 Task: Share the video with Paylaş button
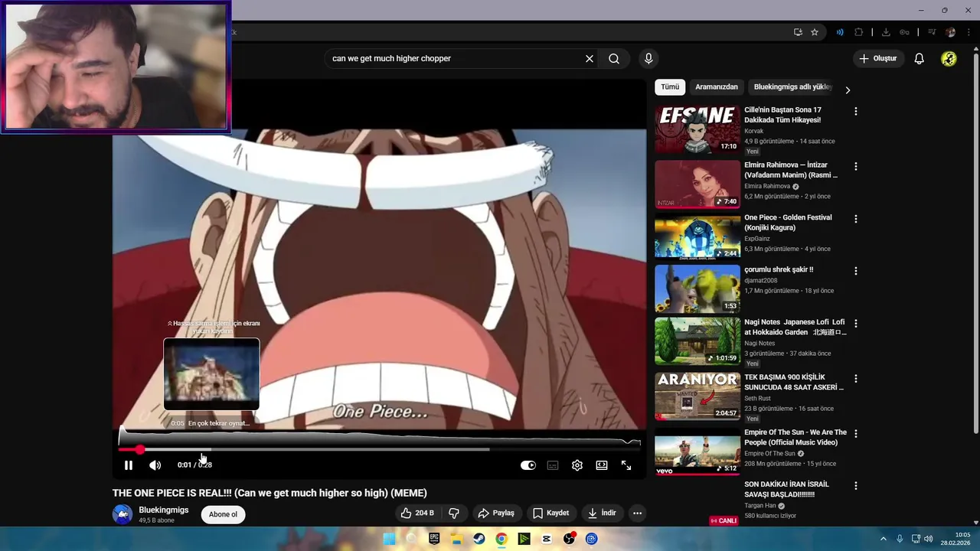click(x=496, y=514)
